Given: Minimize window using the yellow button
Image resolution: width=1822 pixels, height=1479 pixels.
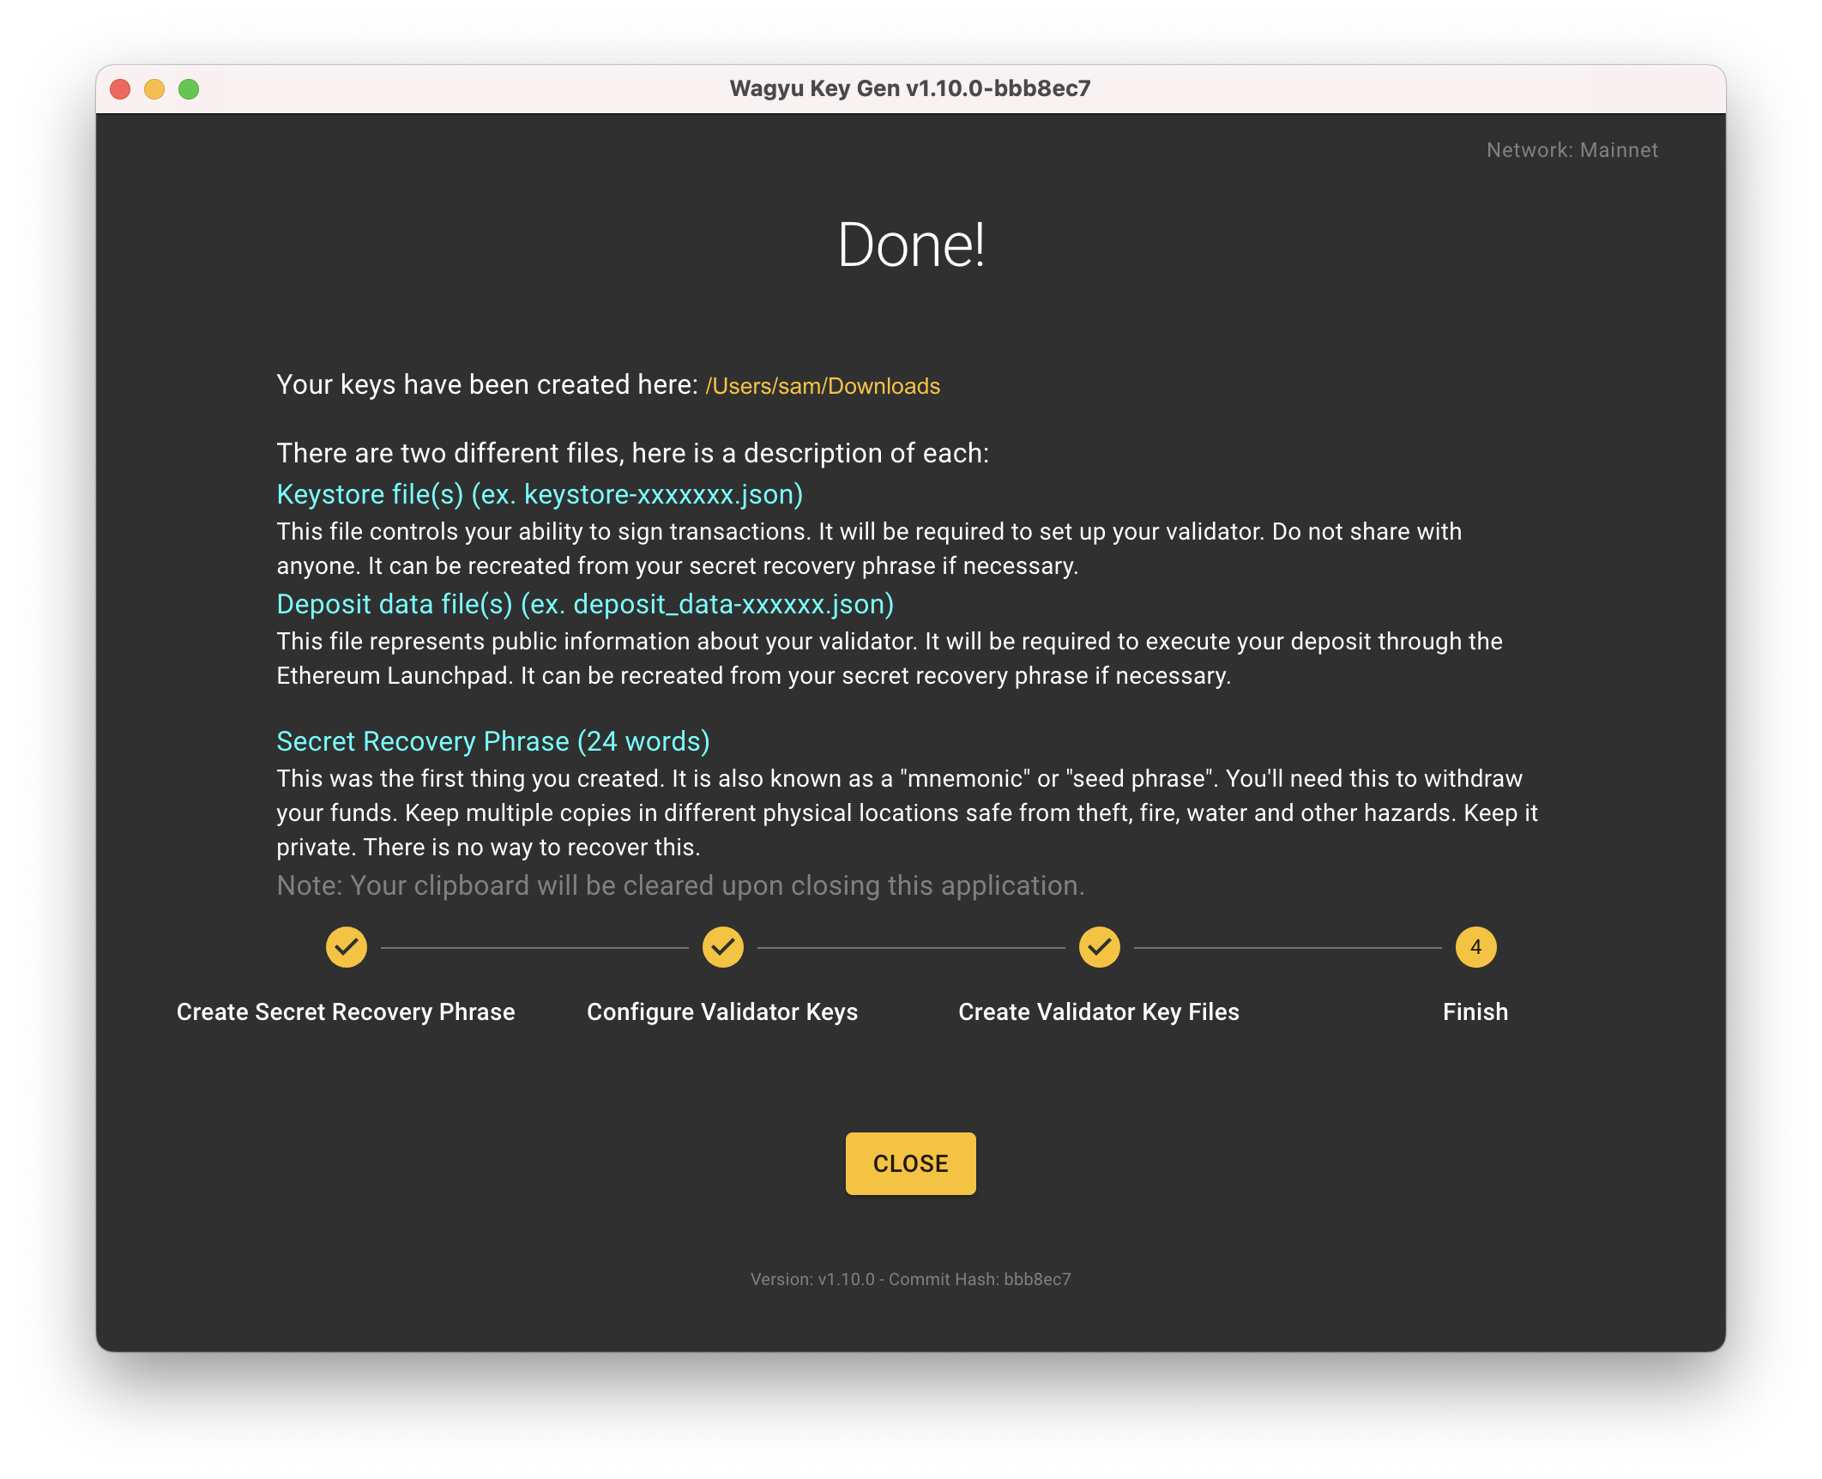Looking at the screenshot, I should tap(154, 89).
